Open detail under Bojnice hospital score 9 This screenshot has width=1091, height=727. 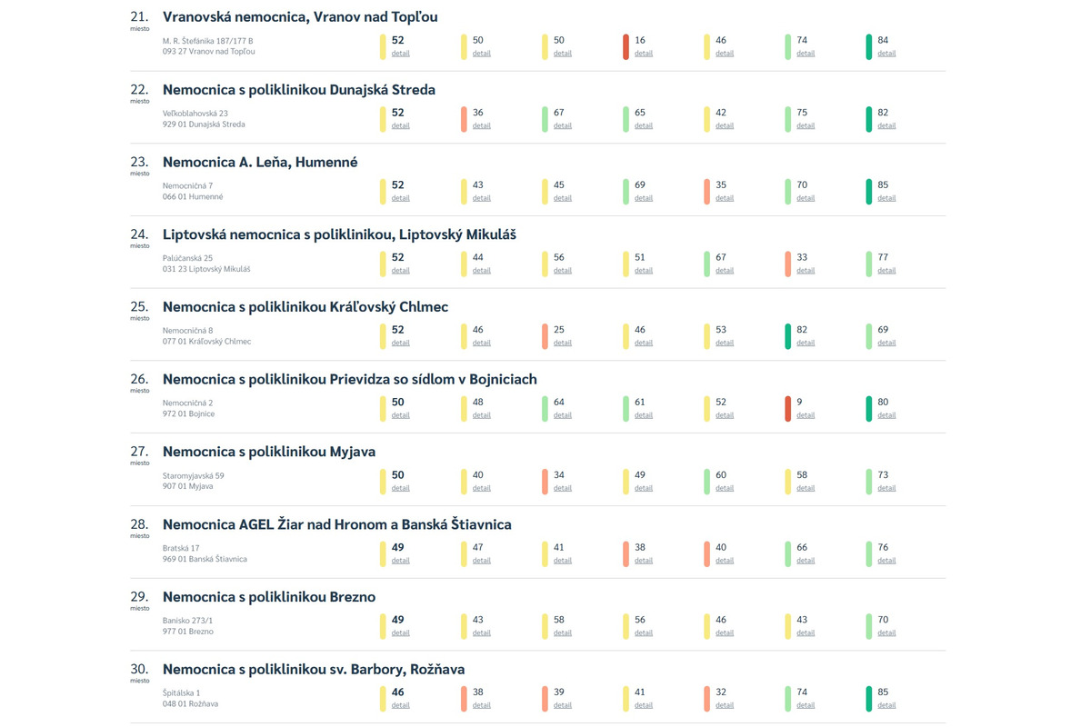pyautogui.click(x=805, y=415)
